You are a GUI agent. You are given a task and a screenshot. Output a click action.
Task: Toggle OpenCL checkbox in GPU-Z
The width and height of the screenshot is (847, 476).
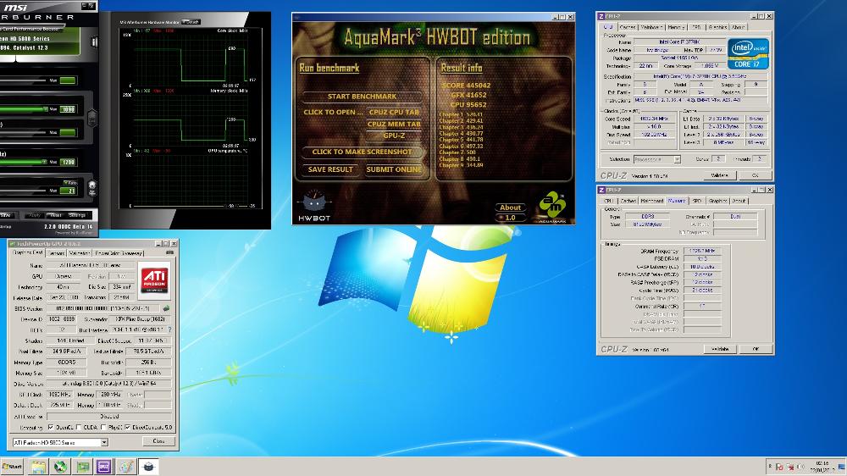[x=51, y=428]
